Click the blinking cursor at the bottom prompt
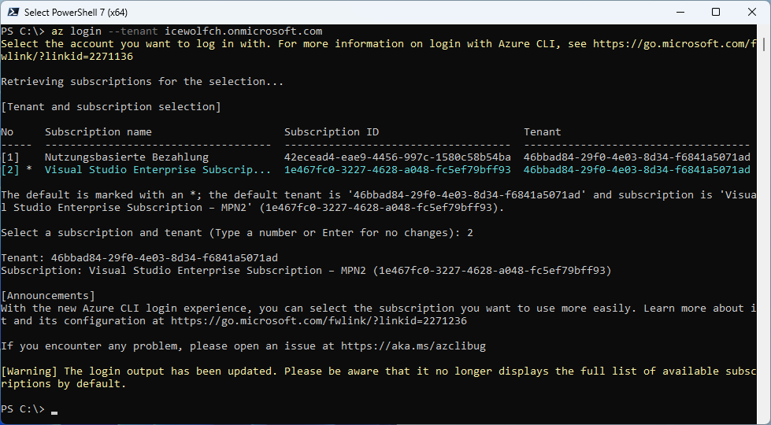The width and height of the screenshot is (771, 425). tap(54, 410)
